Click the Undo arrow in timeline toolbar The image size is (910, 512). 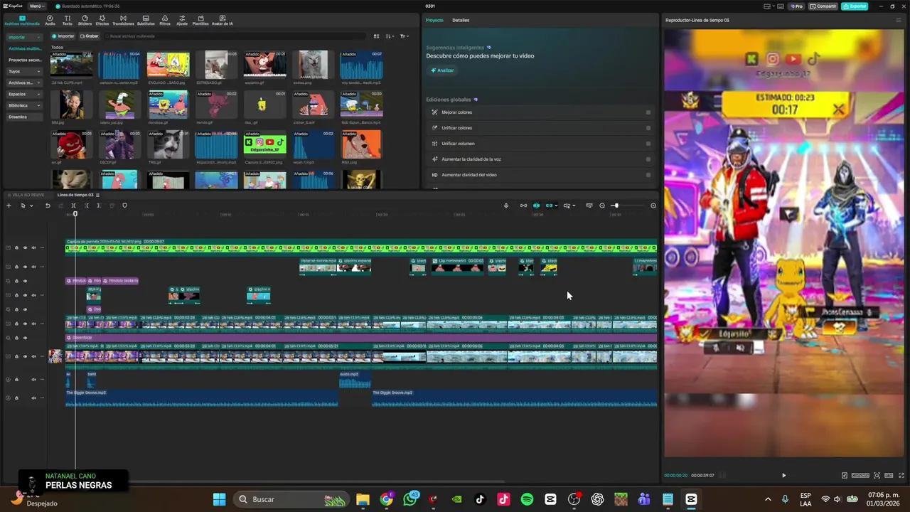(x=48, y=206)
